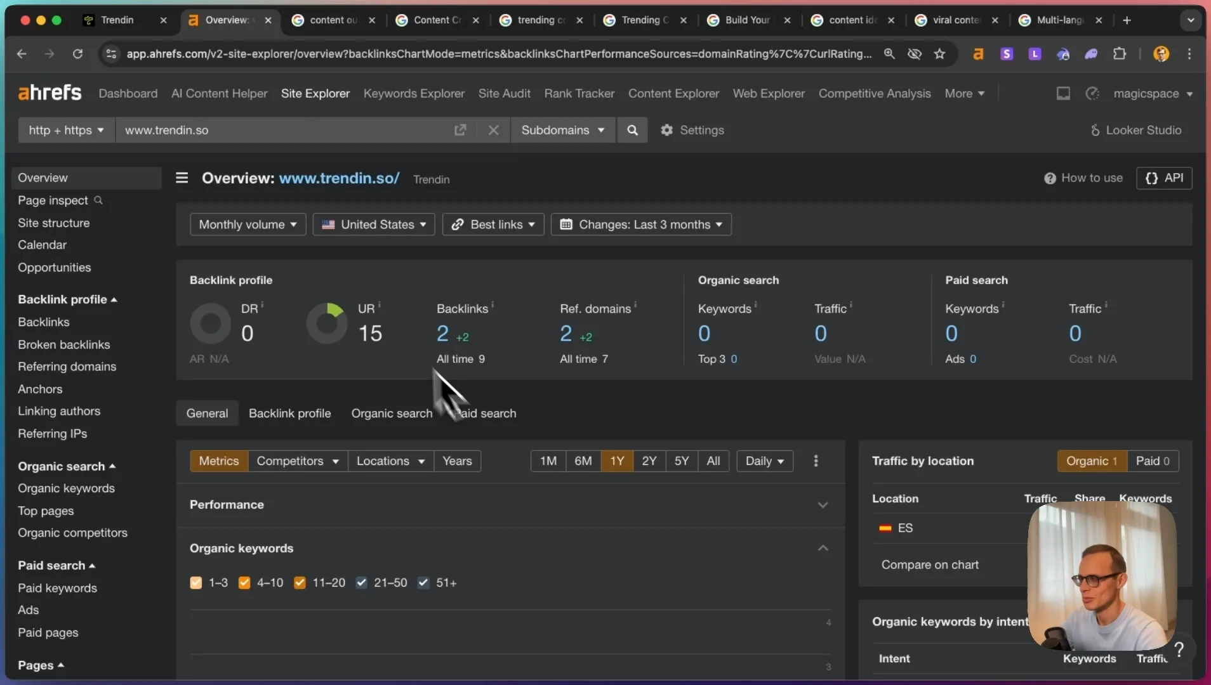Image resolution: width=1211 pixels, height=685 pixels.
Task: Expand the Performance section
Action: point(823,505)
